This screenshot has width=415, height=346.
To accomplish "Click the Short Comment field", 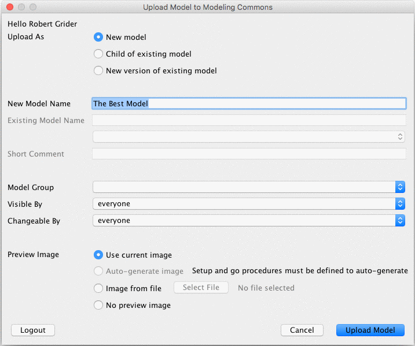I will pyautogui.click(x=249, y=154).
